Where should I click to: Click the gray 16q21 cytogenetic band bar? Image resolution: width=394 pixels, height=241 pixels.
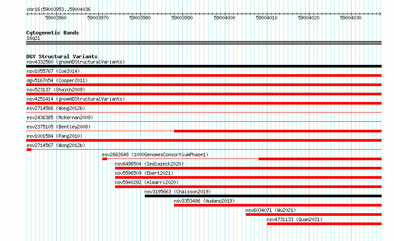coord(204,43)
